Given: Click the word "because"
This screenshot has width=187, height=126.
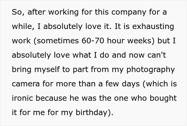Looking at the screenshot, I should tap(51, 98).
